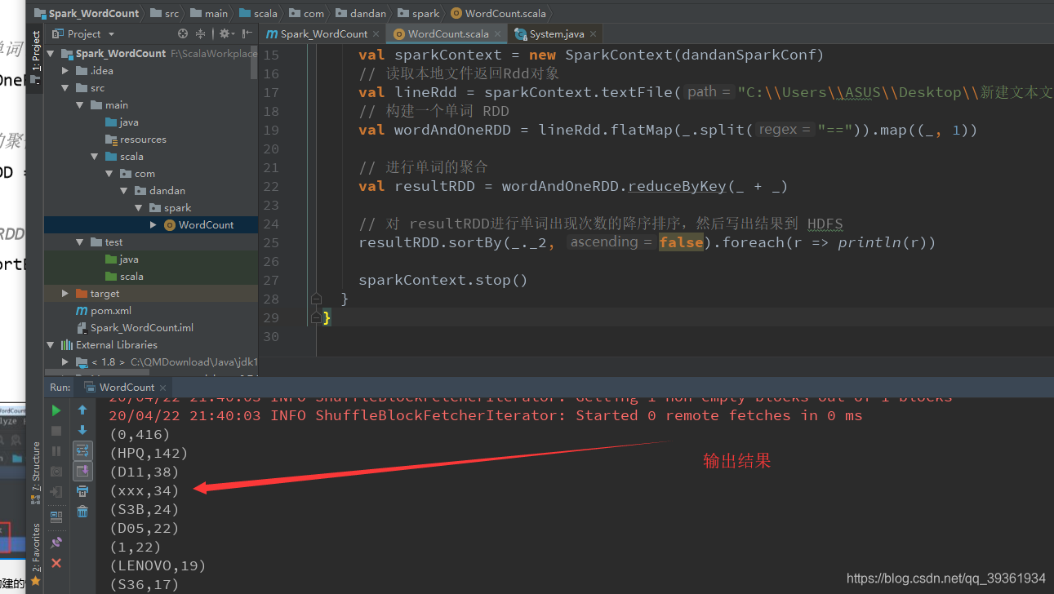Click dandan breadcrumb in navigation bar
Viewport: 1054px width, 594px height.
(362, 14)
